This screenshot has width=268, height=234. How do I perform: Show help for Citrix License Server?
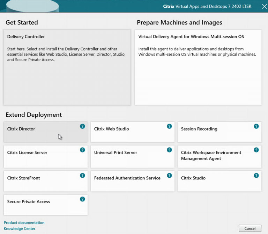tap(82, 150)
